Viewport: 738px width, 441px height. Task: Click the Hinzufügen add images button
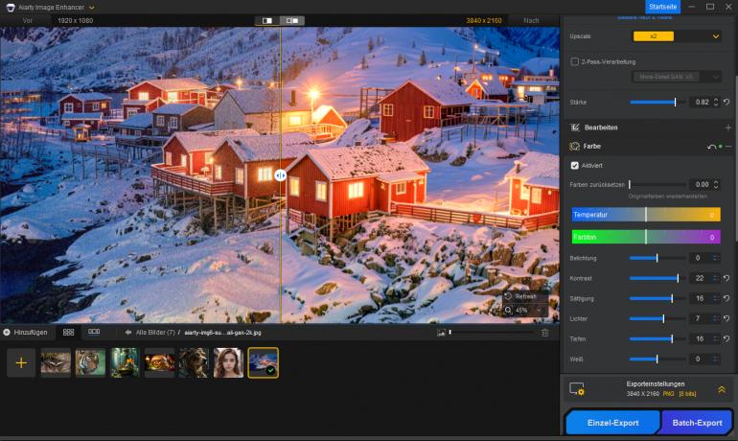(26, 333)
